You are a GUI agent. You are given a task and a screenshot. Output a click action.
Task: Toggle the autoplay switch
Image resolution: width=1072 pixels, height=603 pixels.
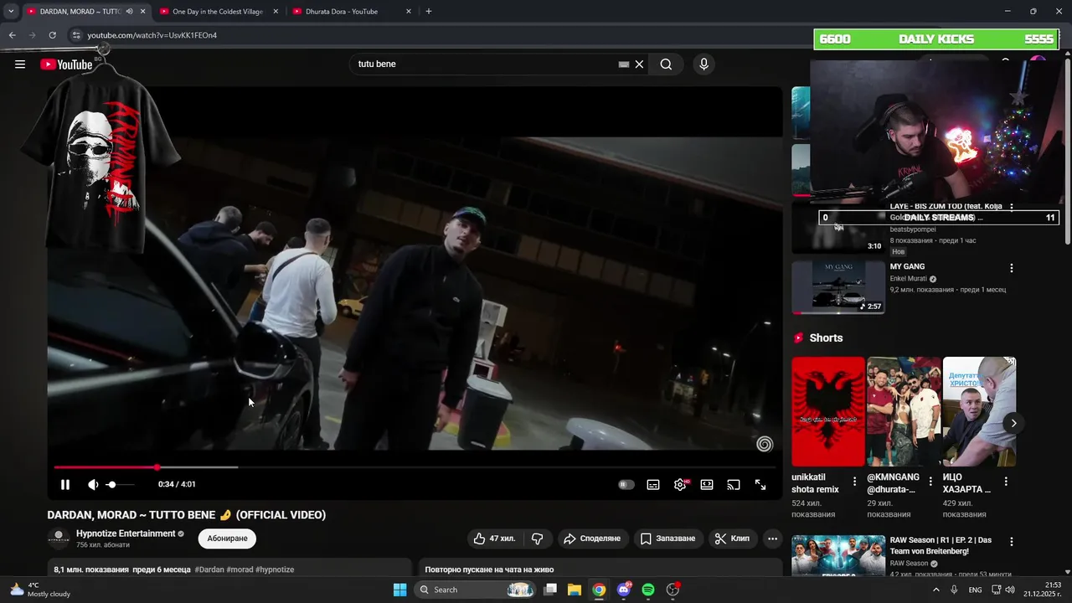pos(626,485)
